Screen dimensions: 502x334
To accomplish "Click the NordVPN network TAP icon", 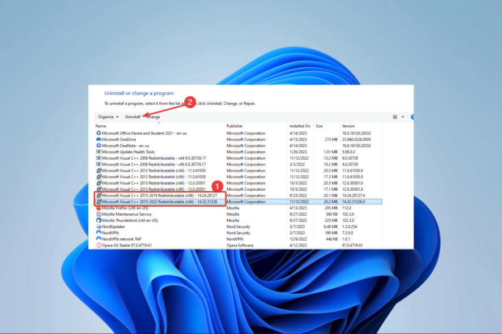I will pyautogui.click(x=100, y=238).
